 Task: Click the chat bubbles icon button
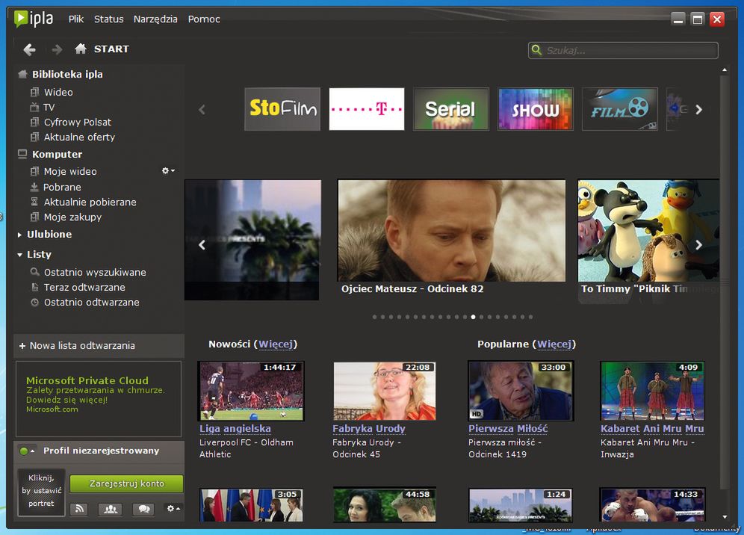(x=143, y=509)
